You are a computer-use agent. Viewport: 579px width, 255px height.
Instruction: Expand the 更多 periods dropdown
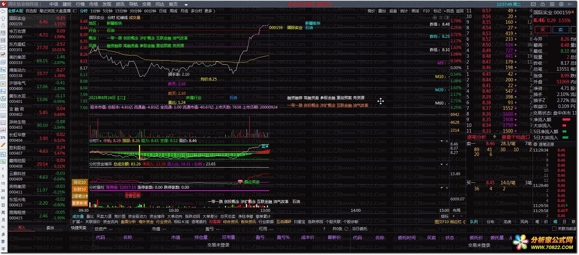click(210, 11)
